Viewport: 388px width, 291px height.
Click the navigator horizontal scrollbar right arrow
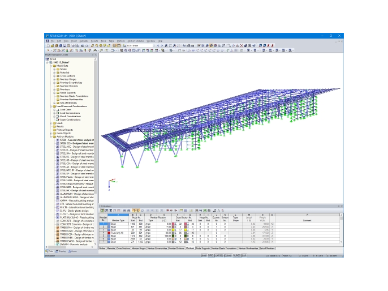click(92, 247)
